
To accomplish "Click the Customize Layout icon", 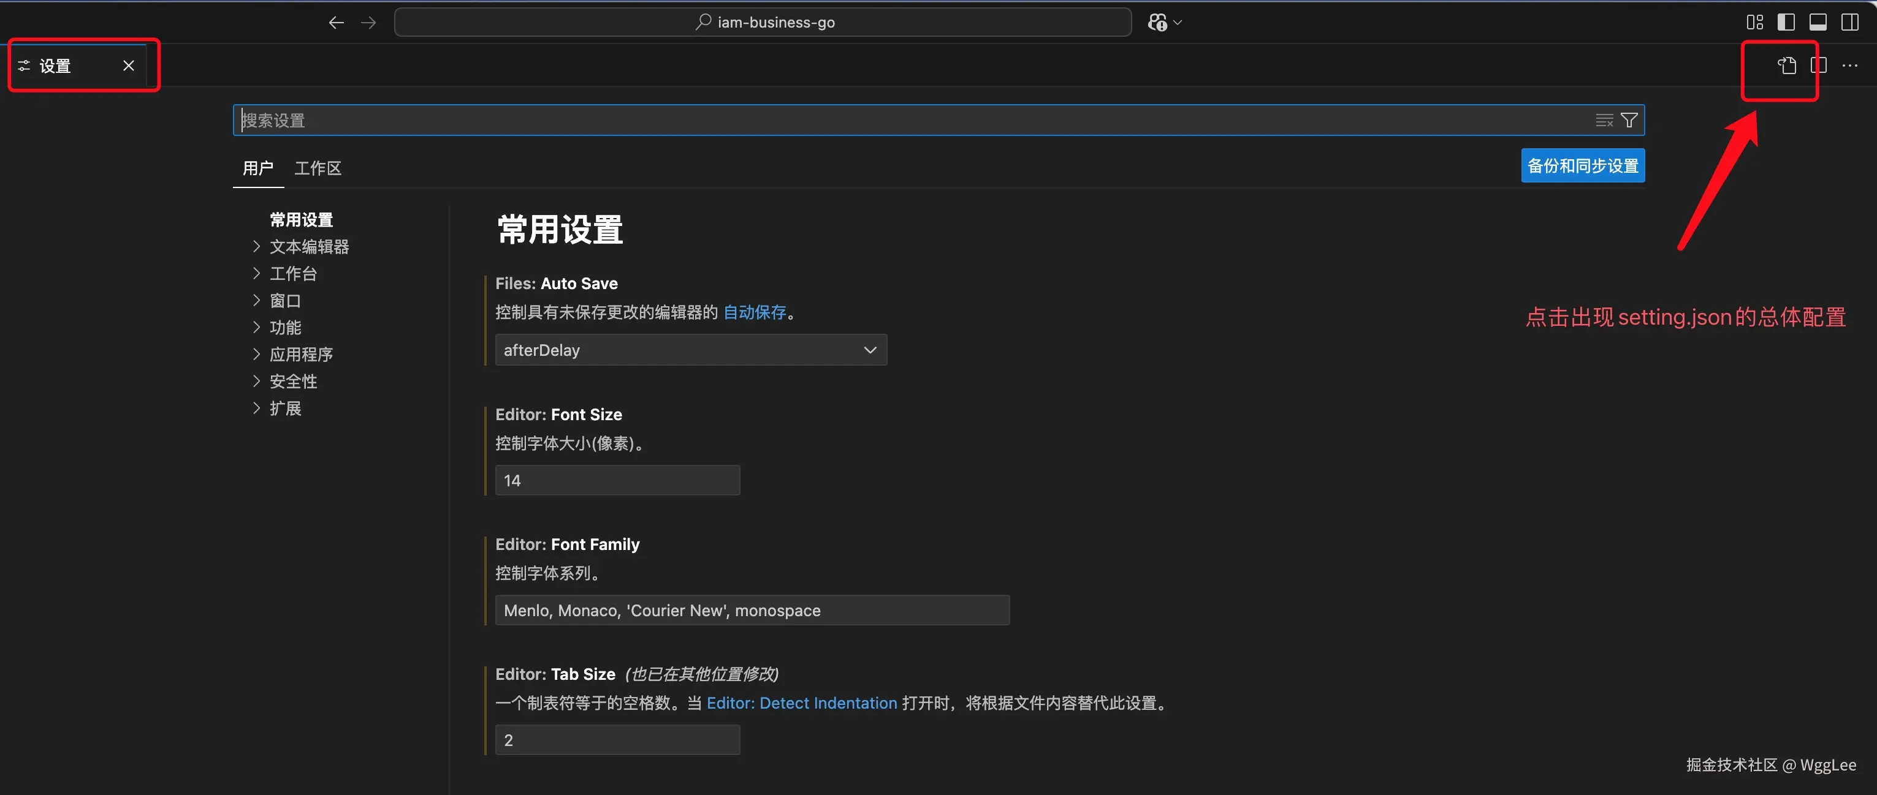I will [x=1754, y=23].
